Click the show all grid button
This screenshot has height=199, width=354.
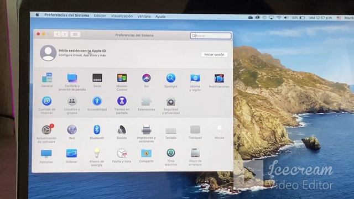click(x=75, y=34)
